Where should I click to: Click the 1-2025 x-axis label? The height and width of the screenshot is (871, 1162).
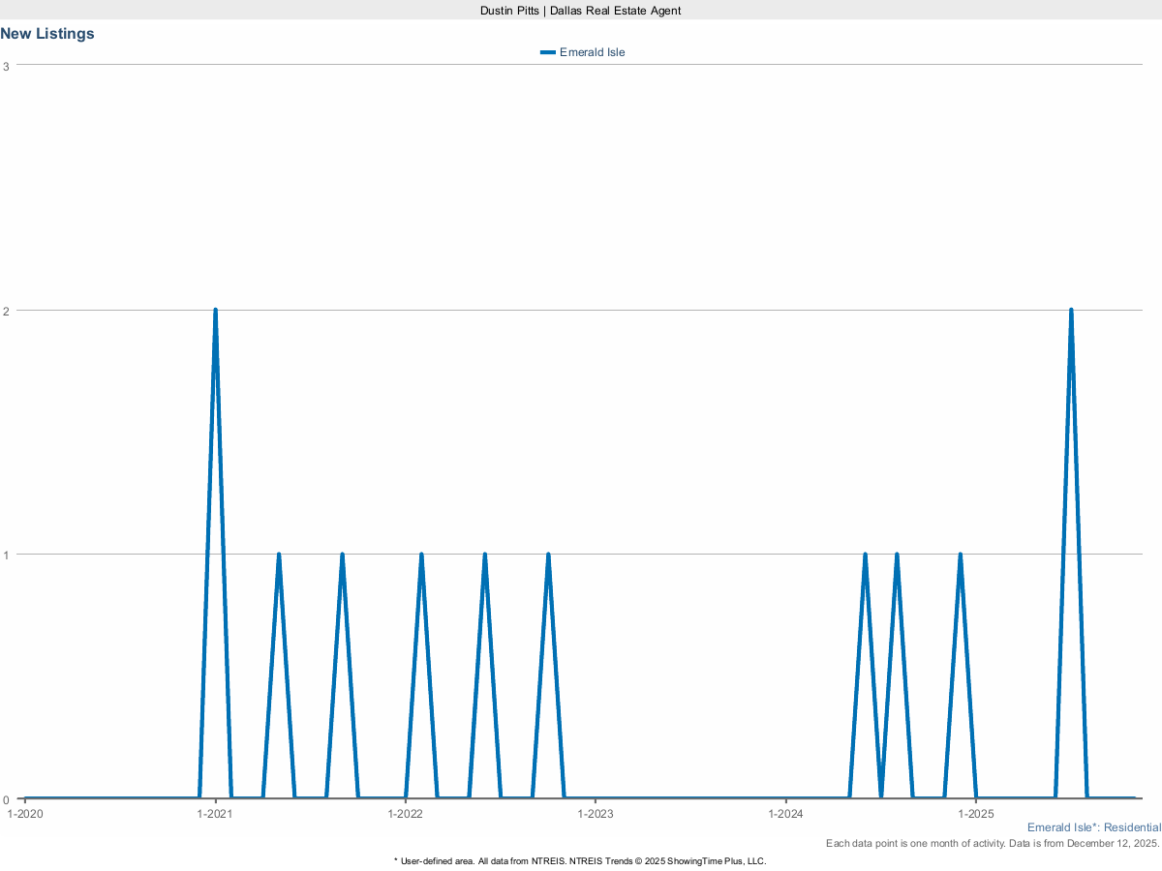976,814
